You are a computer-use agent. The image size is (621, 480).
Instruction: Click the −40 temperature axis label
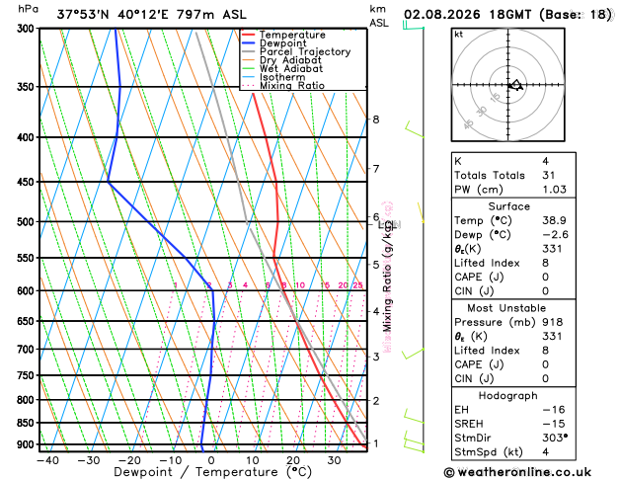pos(48,460)
